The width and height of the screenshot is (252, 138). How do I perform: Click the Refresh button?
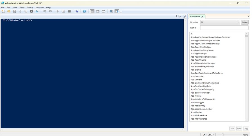click(x=245, y=22)
